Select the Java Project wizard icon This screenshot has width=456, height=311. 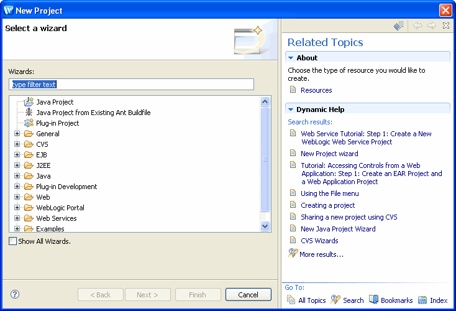coord(29,101)
